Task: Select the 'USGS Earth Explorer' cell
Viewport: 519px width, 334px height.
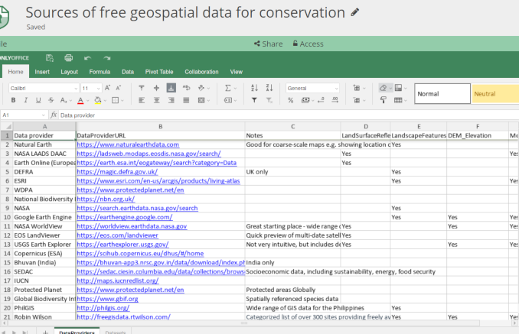Action: (44, 245)
